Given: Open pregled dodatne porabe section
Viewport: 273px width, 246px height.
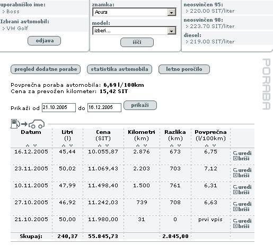Looking at the screenshot, I should point(46,69).
